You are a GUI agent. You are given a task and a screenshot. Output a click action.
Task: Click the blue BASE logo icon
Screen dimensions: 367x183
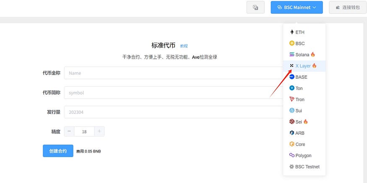(x=292, y=77)
